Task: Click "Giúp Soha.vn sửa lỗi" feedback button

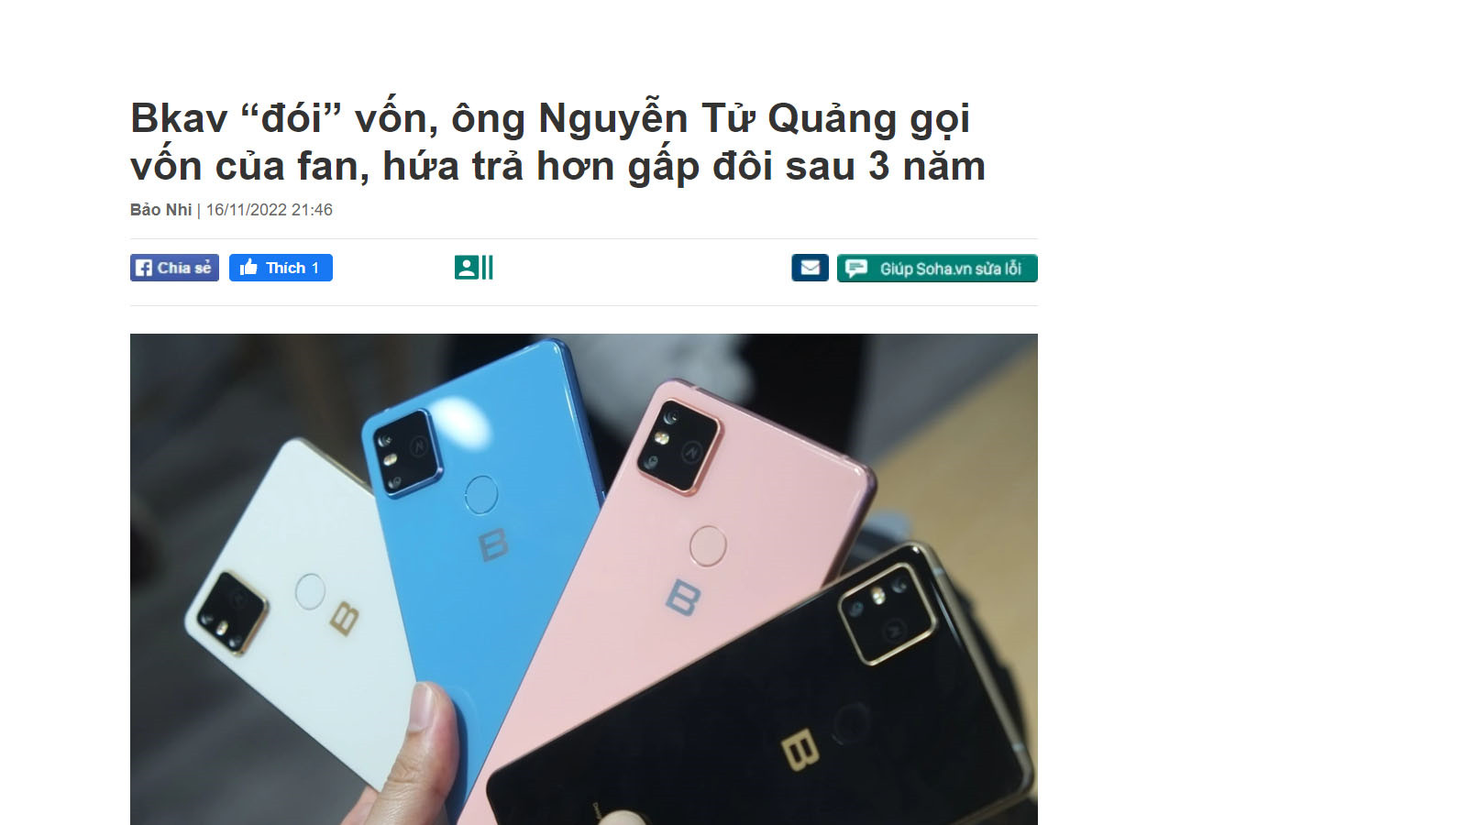Action: [x=937, y=268]
